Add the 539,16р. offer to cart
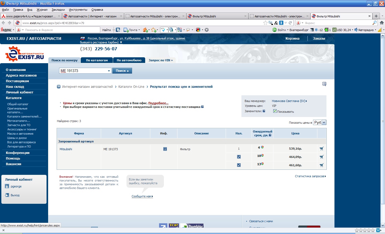 click(x=321, y=149)
